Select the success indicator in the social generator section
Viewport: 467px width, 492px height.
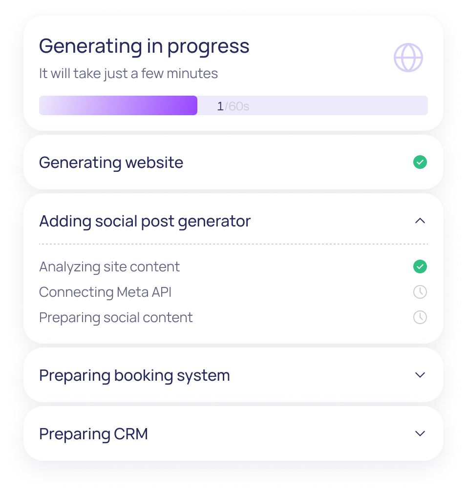(420, 266)
